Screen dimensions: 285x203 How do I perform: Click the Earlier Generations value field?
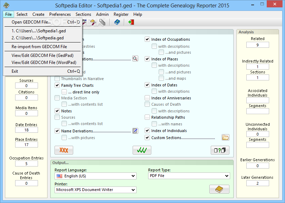[x=258, y=166]
